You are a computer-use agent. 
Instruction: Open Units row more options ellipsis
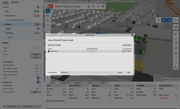pos(41,37)
